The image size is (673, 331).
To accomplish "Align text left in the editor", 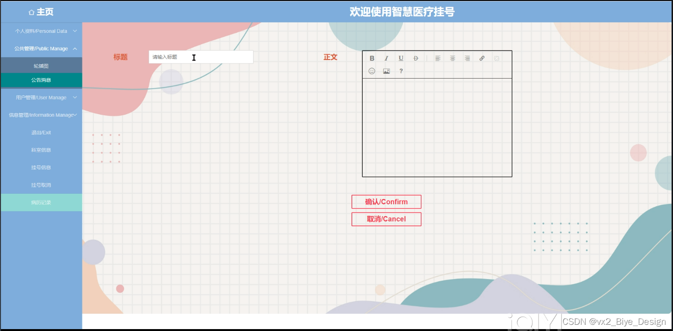I will pyautogui.click(x=438, y=59).
